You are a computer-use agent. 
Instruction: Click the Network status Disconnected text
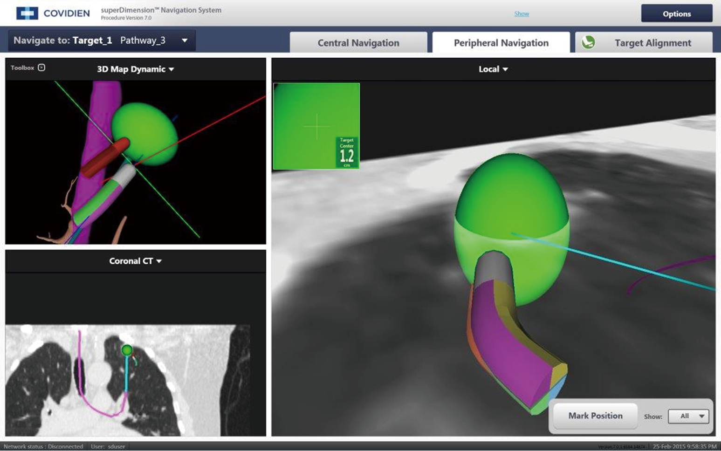tap(43, 446)
